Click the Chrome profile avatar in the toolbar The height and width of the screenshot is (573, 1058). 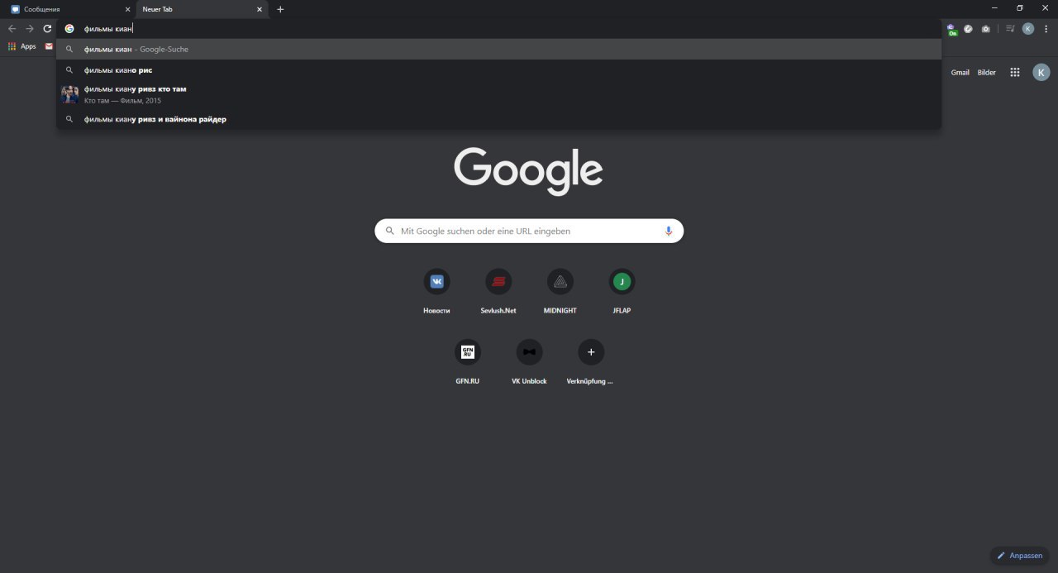(1028, 28)
